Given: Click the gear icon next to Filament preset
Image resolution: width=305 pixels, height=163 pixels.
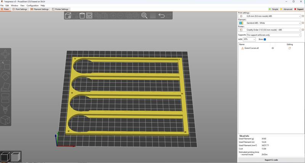Looking at the screenshot, I should click(303, 23).
